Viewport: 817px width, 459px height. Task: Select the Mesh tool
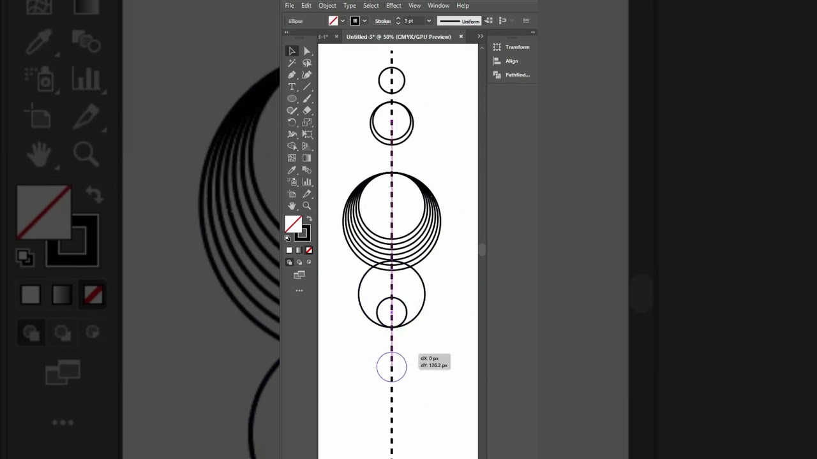click(x=292, y=158)
